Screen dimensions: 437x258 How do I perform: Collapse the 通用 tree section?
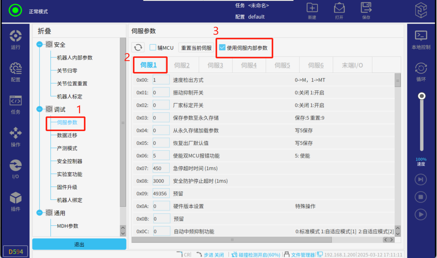pos(39,213)
